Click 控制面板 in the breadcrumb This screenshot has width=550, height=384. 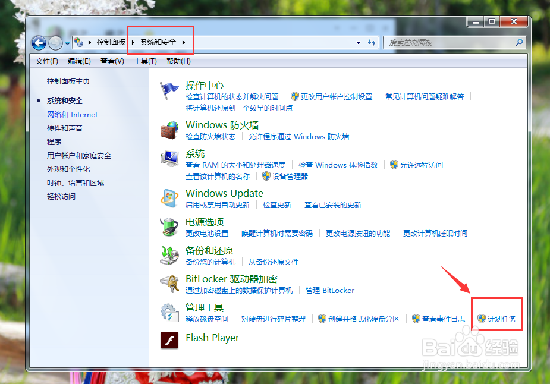pos(111,42)
